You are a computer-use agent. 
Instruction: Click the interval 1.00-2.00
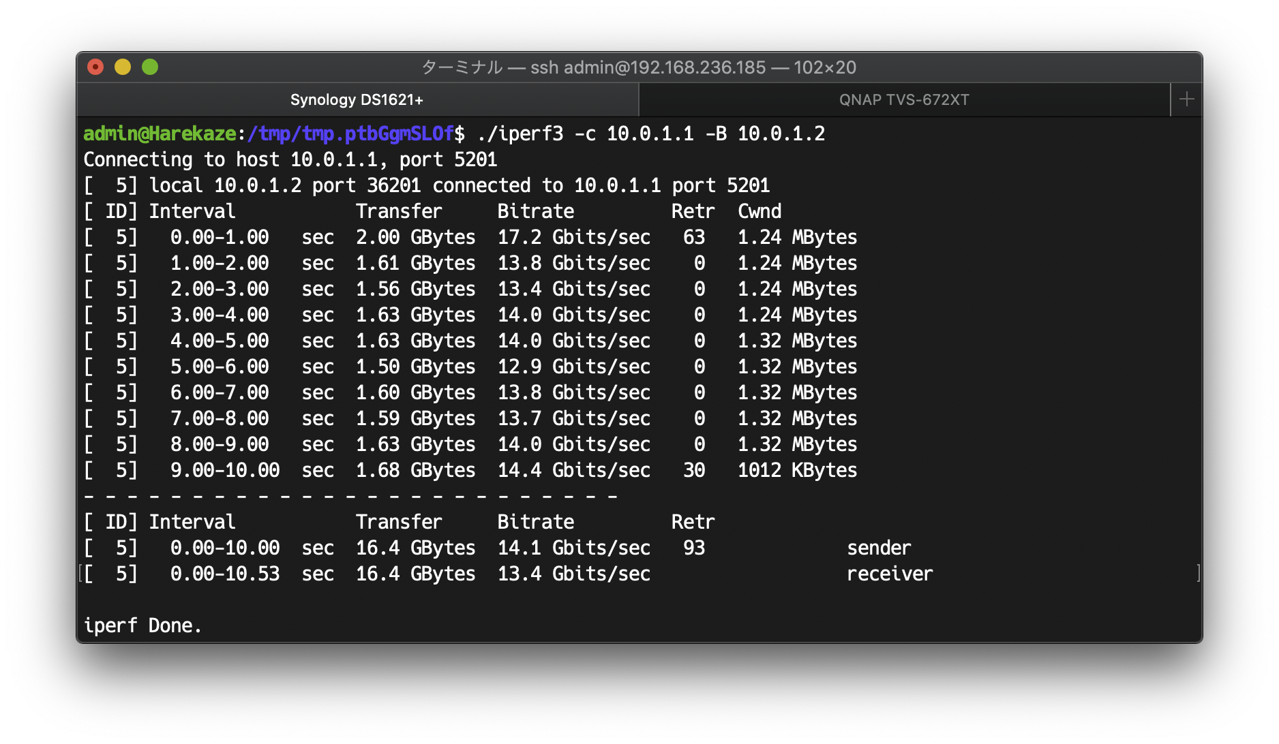220,263
